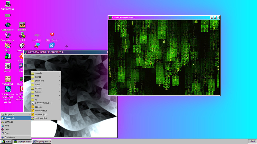Expand the movies folder submenu
This screenshot has height=144, width=257.
pos(46,92)
